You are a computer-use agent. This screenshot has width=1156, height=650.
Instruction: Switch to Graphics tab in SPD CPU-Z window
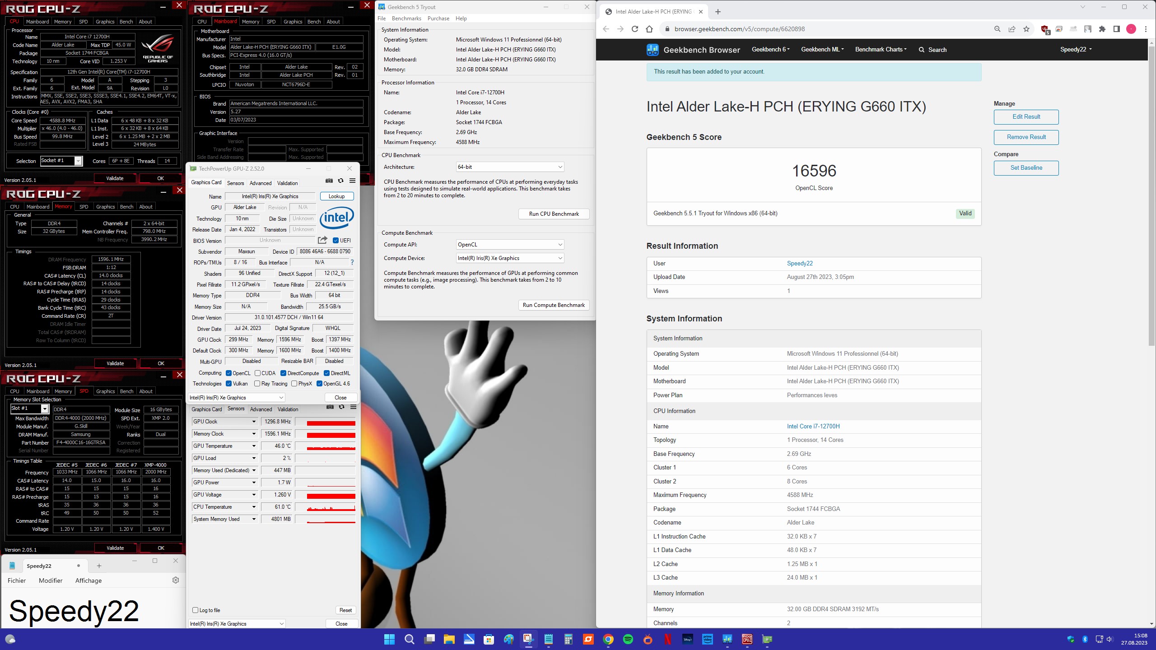pyautogui.click(x=106, y=391)
